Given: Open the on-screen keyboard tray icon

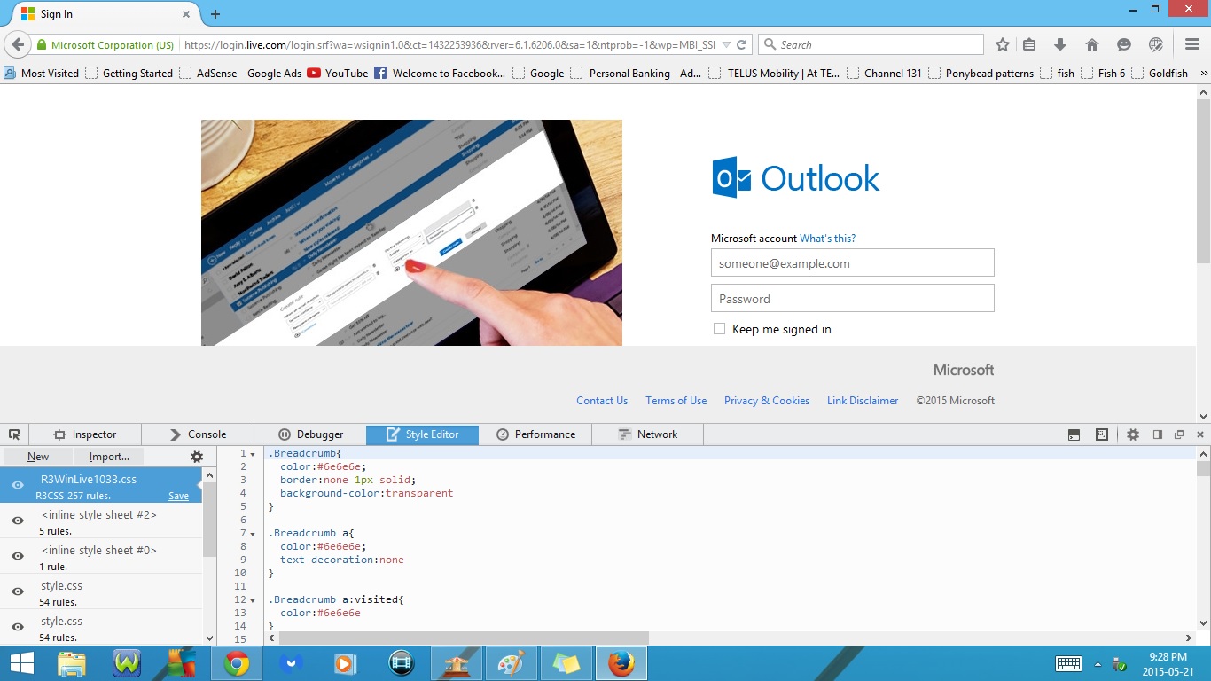Looking at the screenshot, I should (x=1068, y=663).
